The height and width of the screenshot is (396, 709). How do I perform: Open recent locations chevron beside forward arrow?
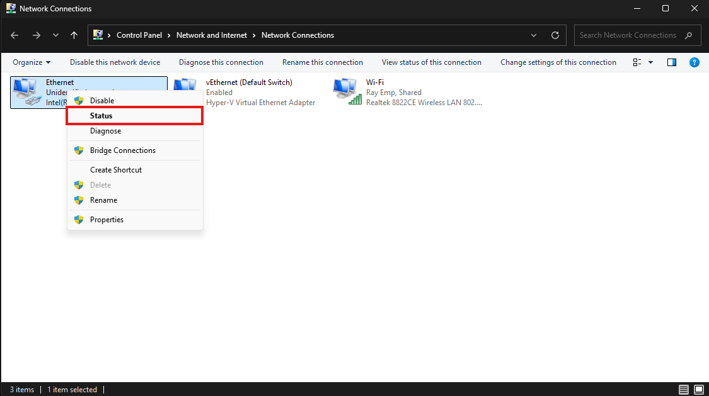55,35
